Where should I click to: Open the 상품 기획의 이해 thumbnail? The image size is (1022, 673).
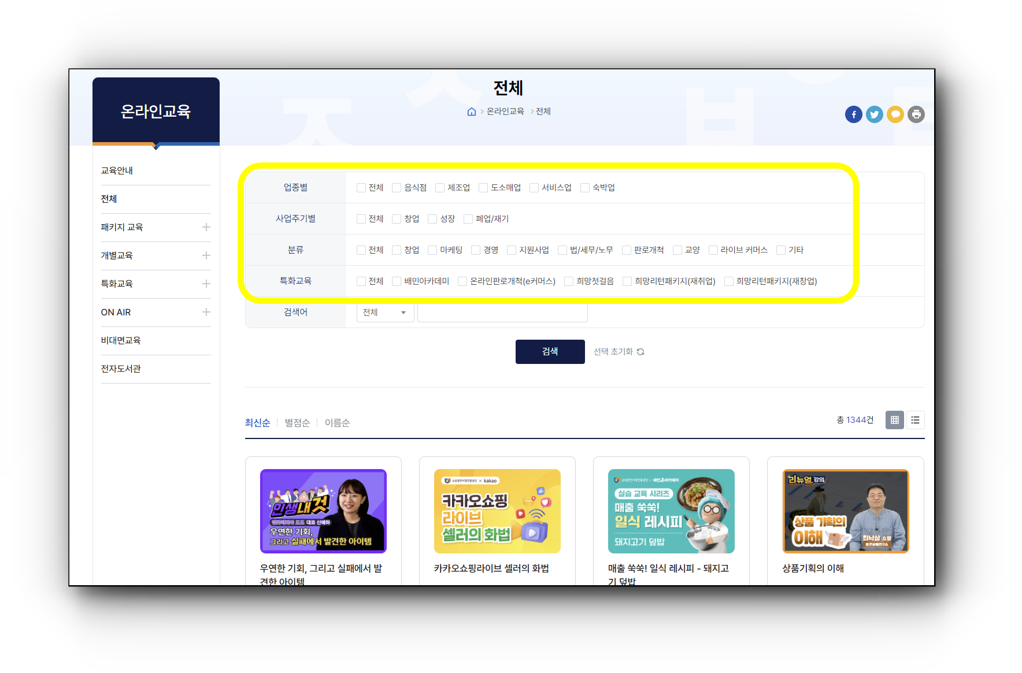coord(846,511)
